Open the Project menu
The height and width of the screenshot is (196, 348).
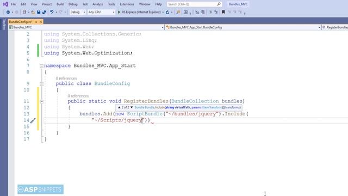coord(47,4)
